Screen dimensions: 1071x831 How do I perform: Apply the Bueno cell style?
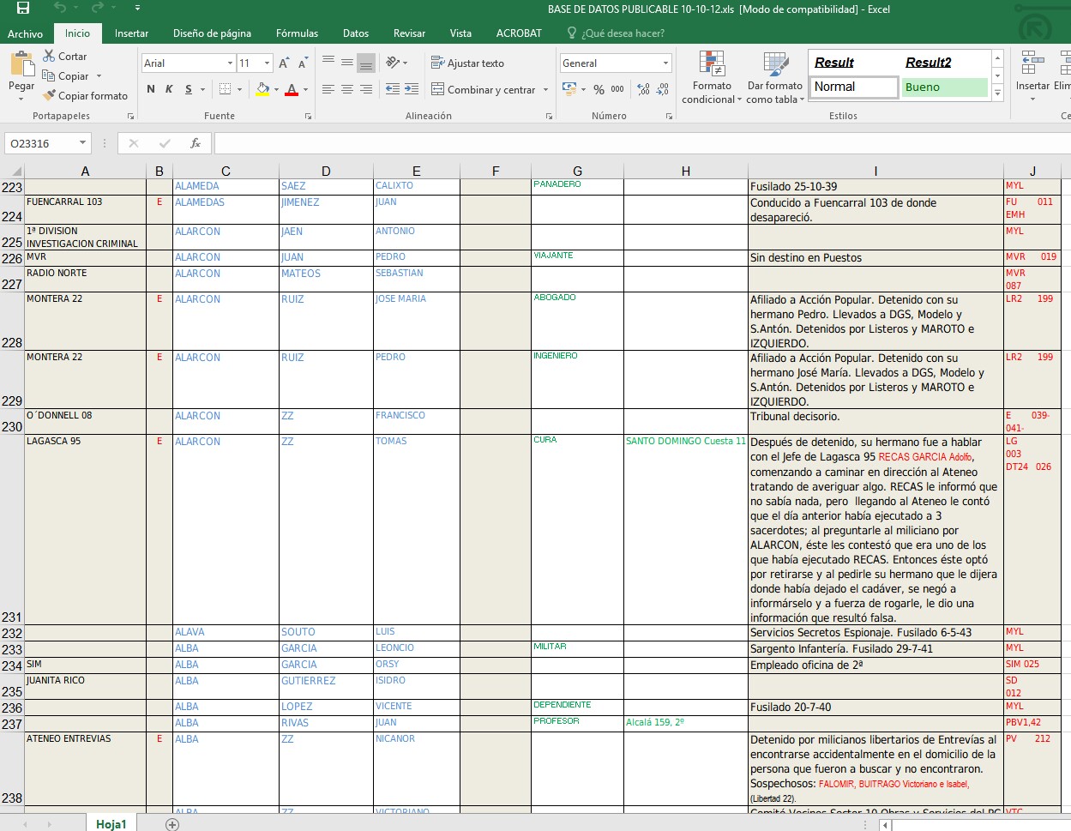click(944, 87)
